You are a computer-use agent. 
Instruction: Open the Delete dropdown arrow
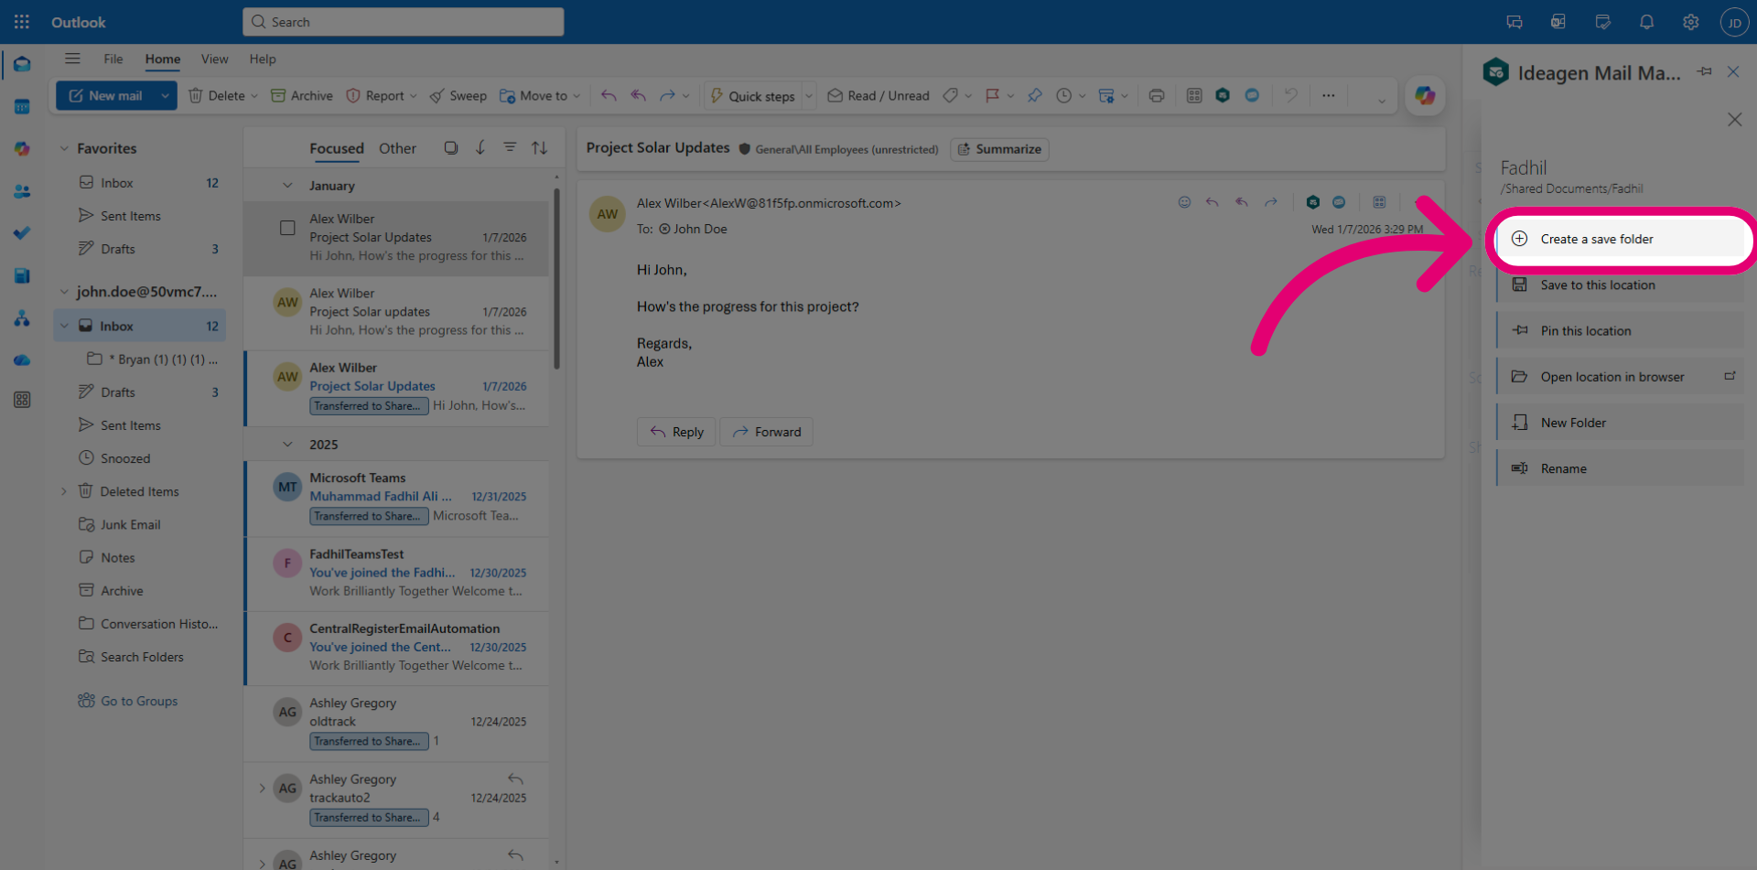pyautogui.click(x=254, y=95)
